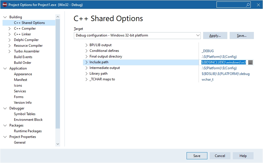Viewport: 263px width, 163px height.
Task: Select the Application section label
Action: [x=18, y=68]
